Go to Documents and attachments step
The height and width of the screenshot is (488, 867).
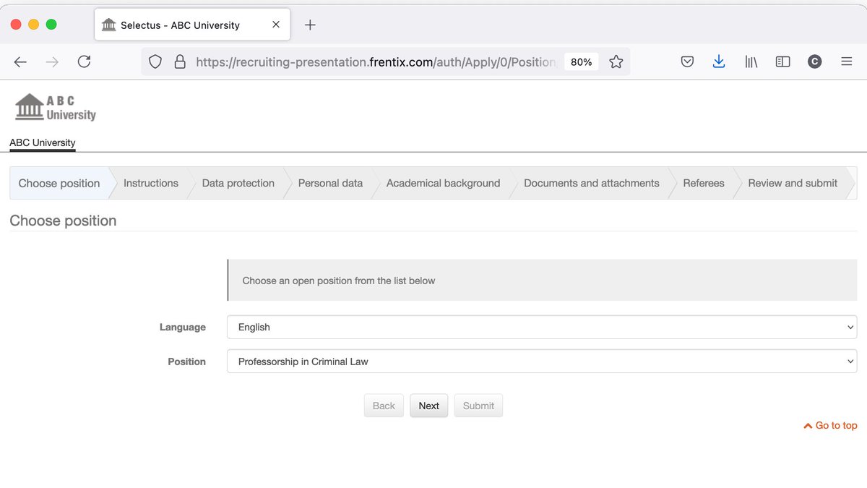point(592,183)
